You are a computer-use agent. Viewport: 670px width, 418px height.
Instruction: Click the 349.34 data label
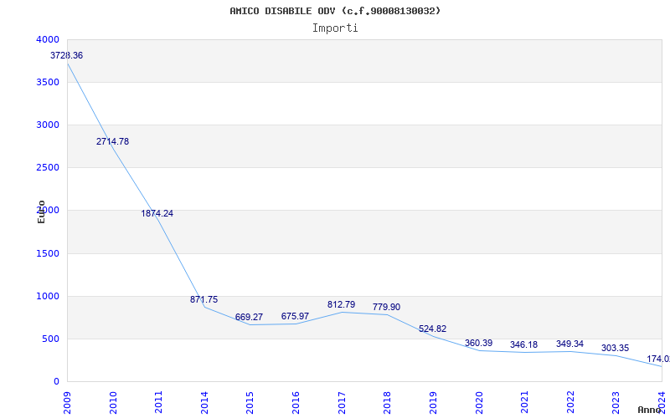tap(569, 344)
